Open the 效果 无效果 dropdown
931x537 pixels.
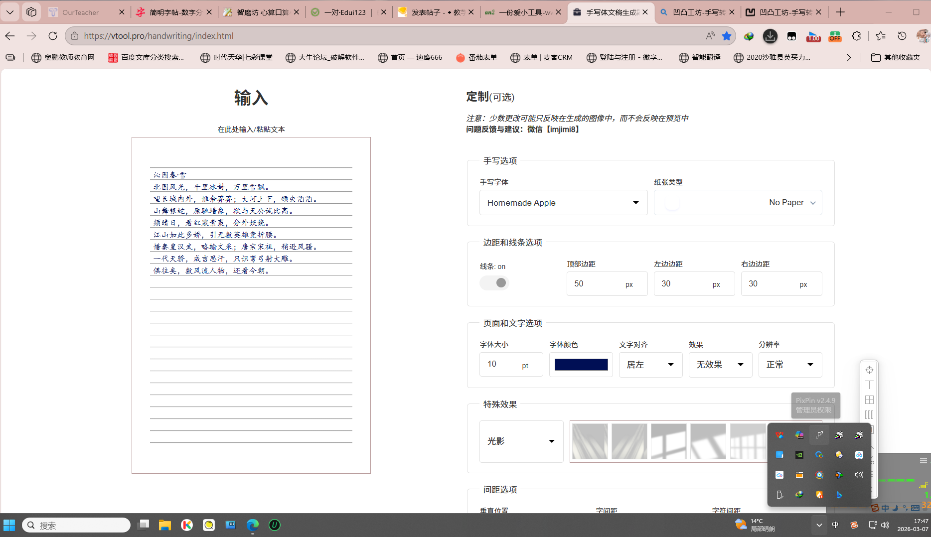[720, 365]
